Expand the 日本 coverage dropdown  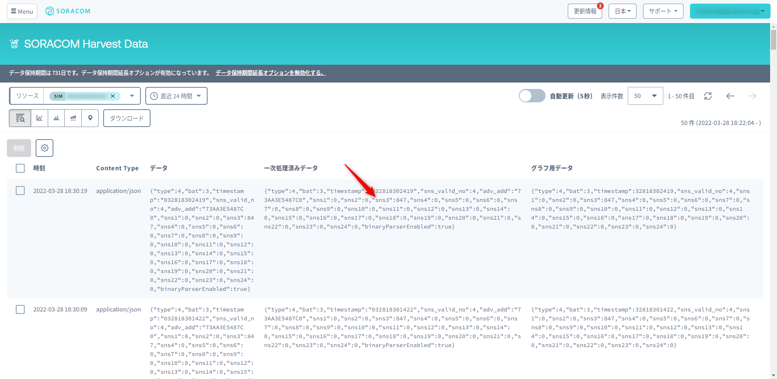622,11
